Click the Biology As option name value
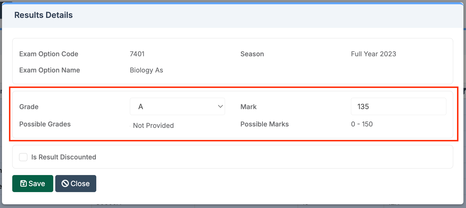 click(146, 70)
